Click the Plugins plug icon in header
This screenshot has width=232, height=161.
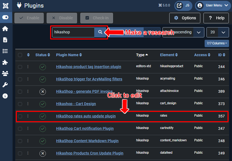(x=19, y=5)
